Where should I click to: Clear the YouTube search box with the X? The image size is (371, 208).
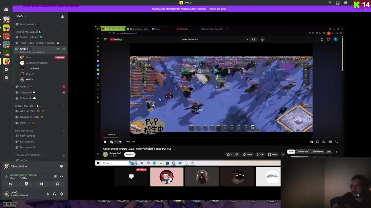247,39
